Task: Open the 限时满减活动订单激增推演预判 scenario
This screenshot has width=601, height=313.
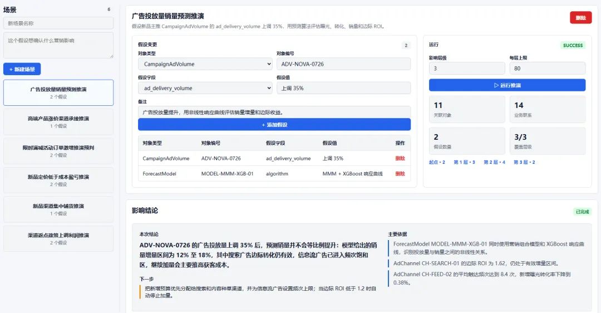Action: pyautogui.click(x=58, y=151)
